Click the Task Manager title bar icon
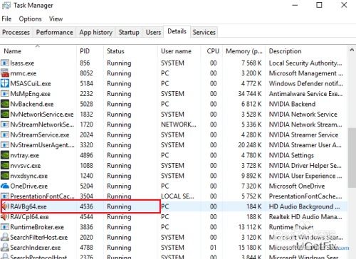The width and height of the screenshot is (356, 259). 6,6
